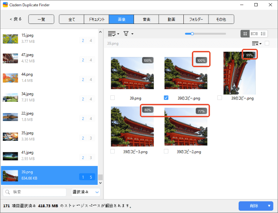The image size is (278, 213).
Task: Open the ドキュメント tab
Action: 97,19
